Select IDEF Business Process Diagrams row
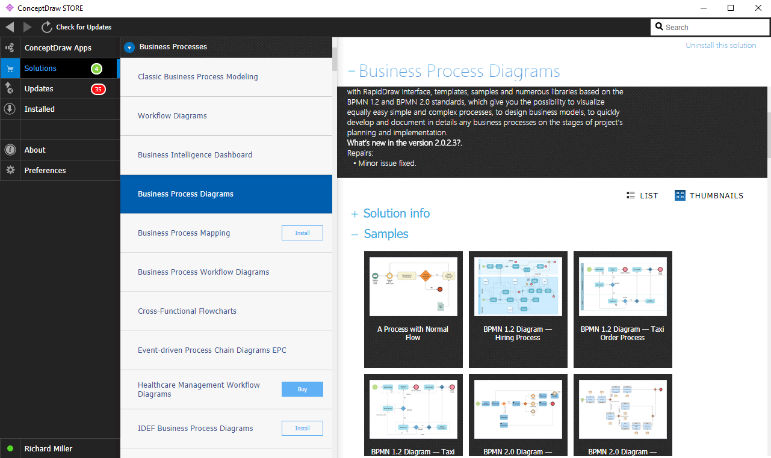Image resolution: width=771 pixels, height=458 pixels. coord(226,429)
